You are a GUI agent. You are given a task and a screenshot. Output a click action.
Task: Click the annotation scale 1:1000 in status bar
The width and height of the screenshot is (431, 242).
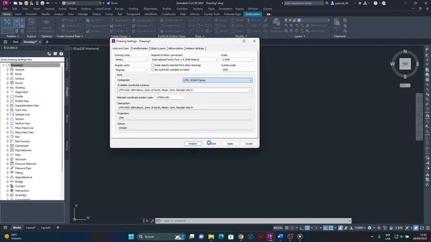point(360,228)
